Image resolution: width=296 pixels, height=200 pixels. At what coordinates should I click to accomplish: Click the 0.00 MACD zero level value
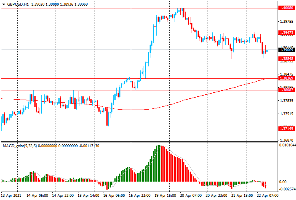pos(283,182)
